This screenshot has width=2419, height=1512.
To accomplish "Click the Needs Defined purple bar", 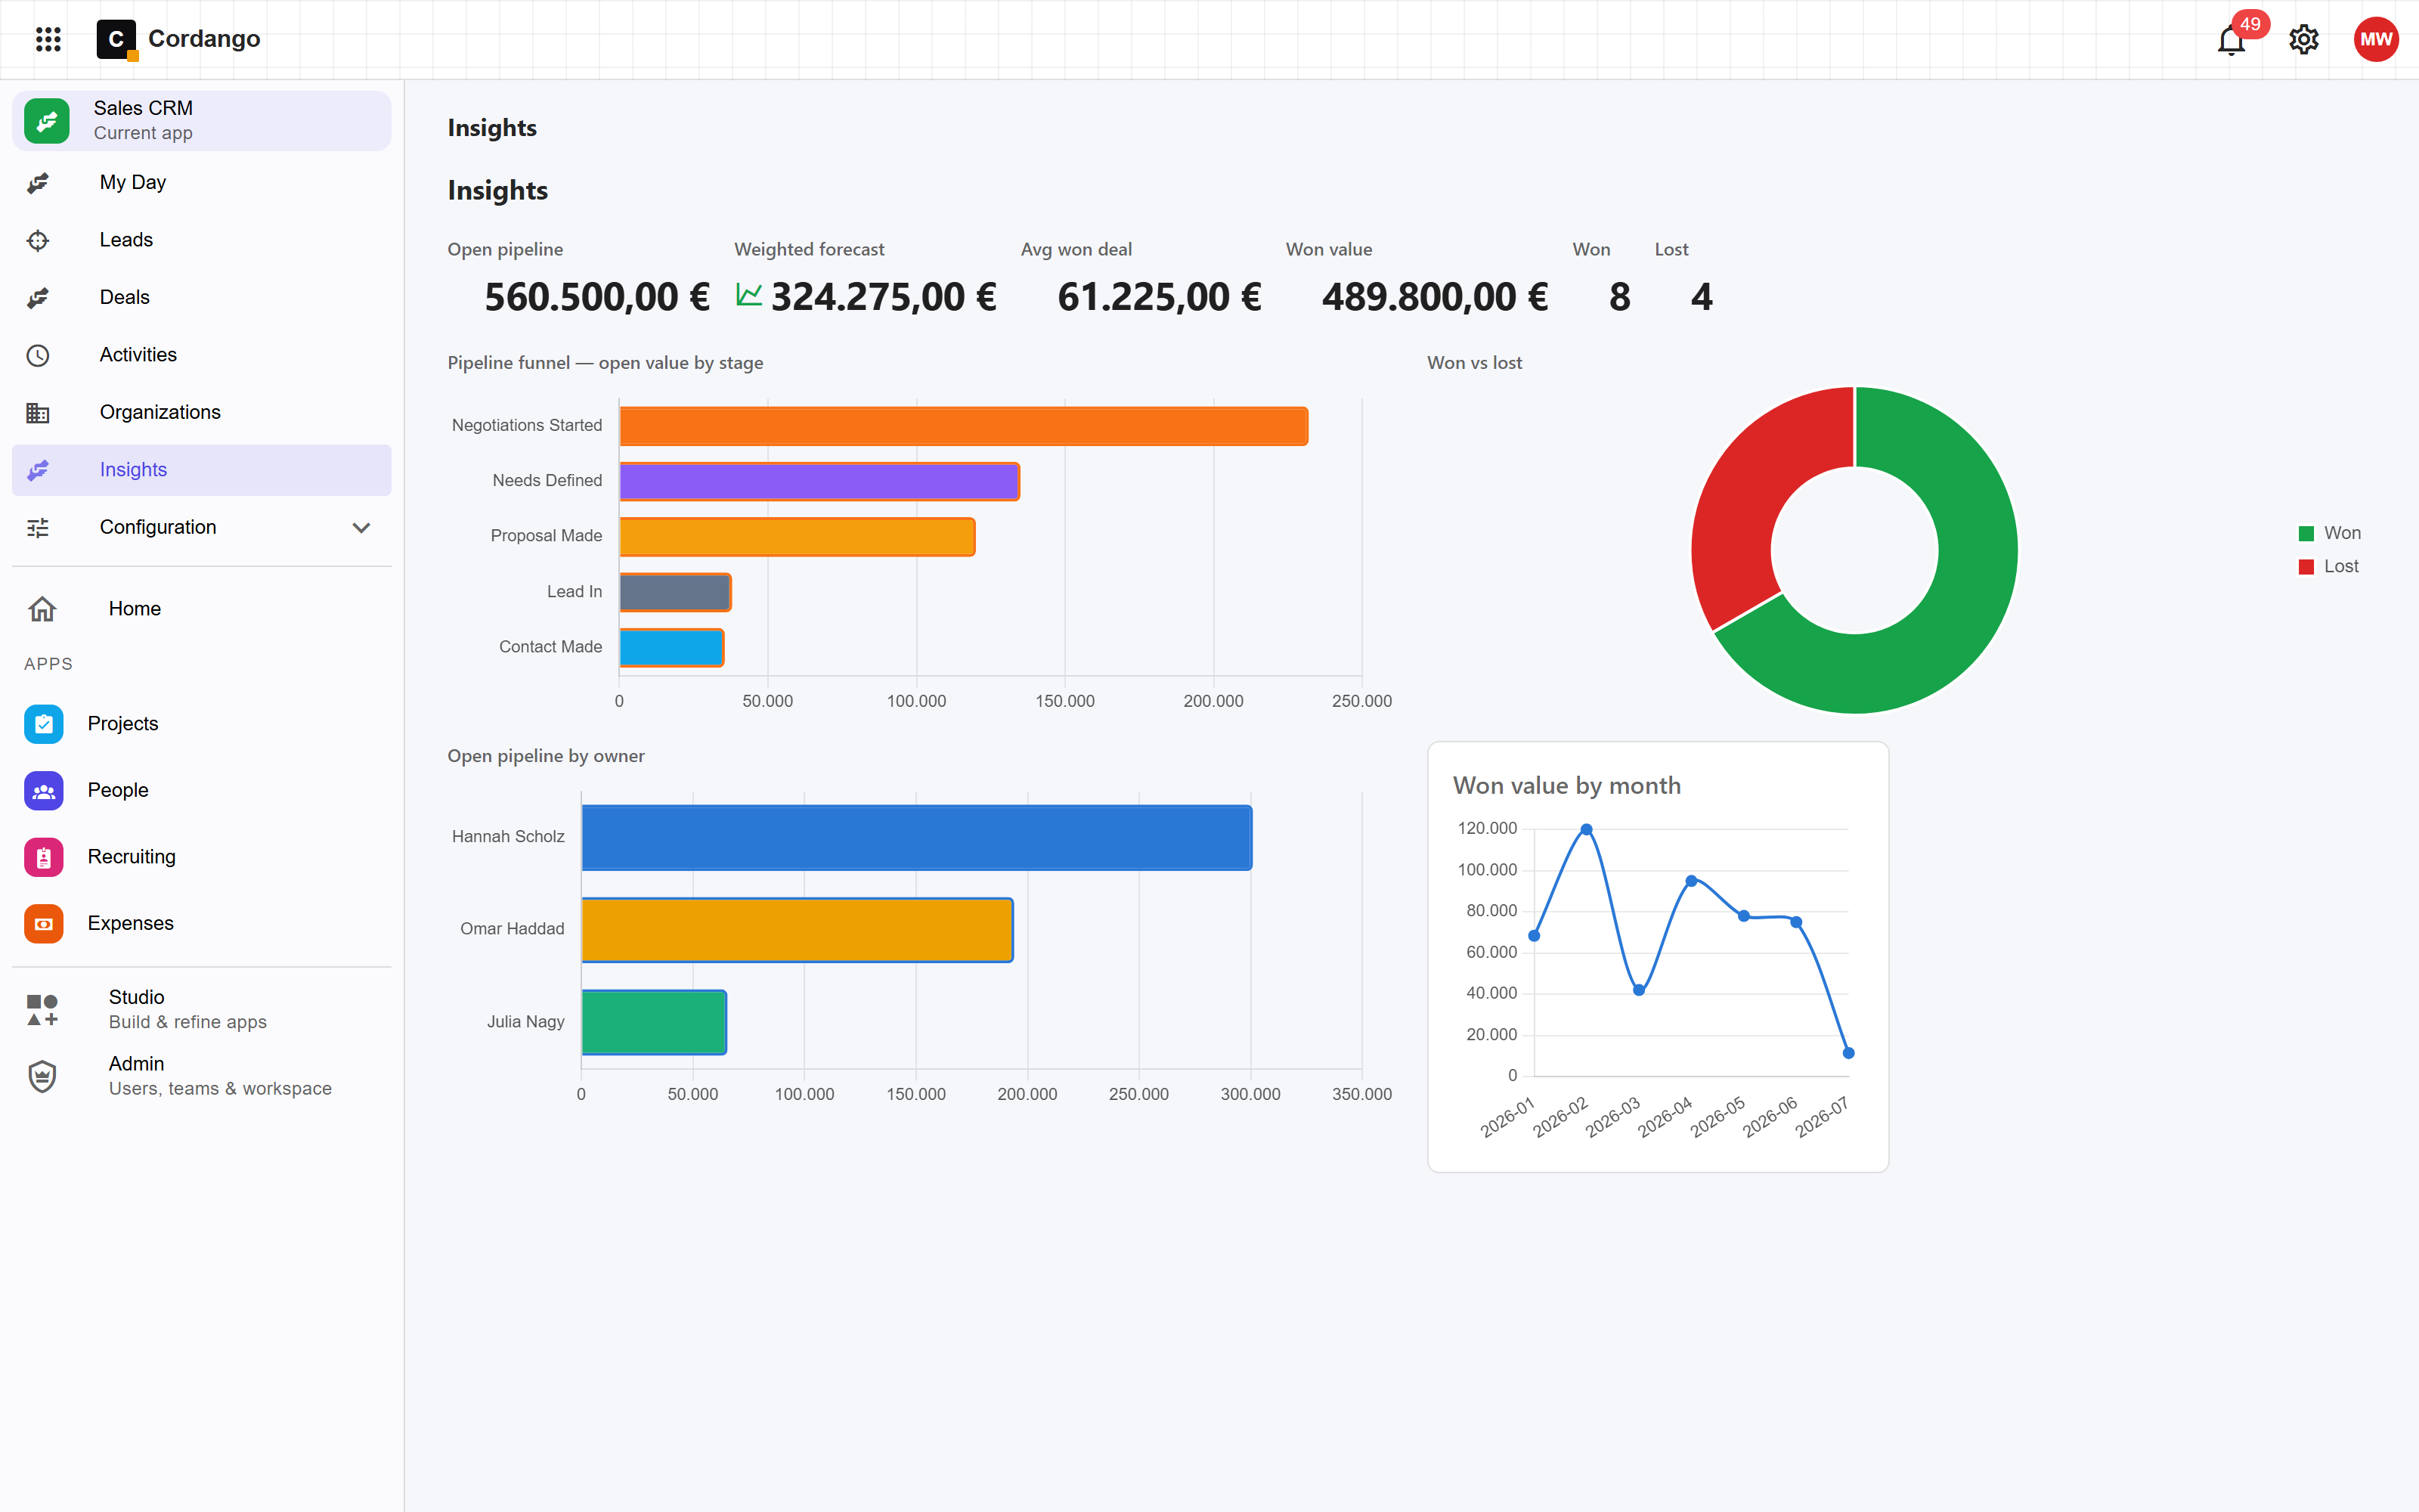I will click(819, 482).
